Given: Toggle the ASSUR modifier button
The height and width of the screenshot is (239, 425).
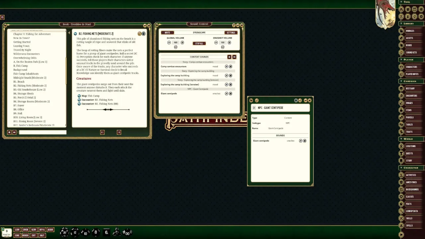Looking at the screenshot, I should tap(50, 230).
